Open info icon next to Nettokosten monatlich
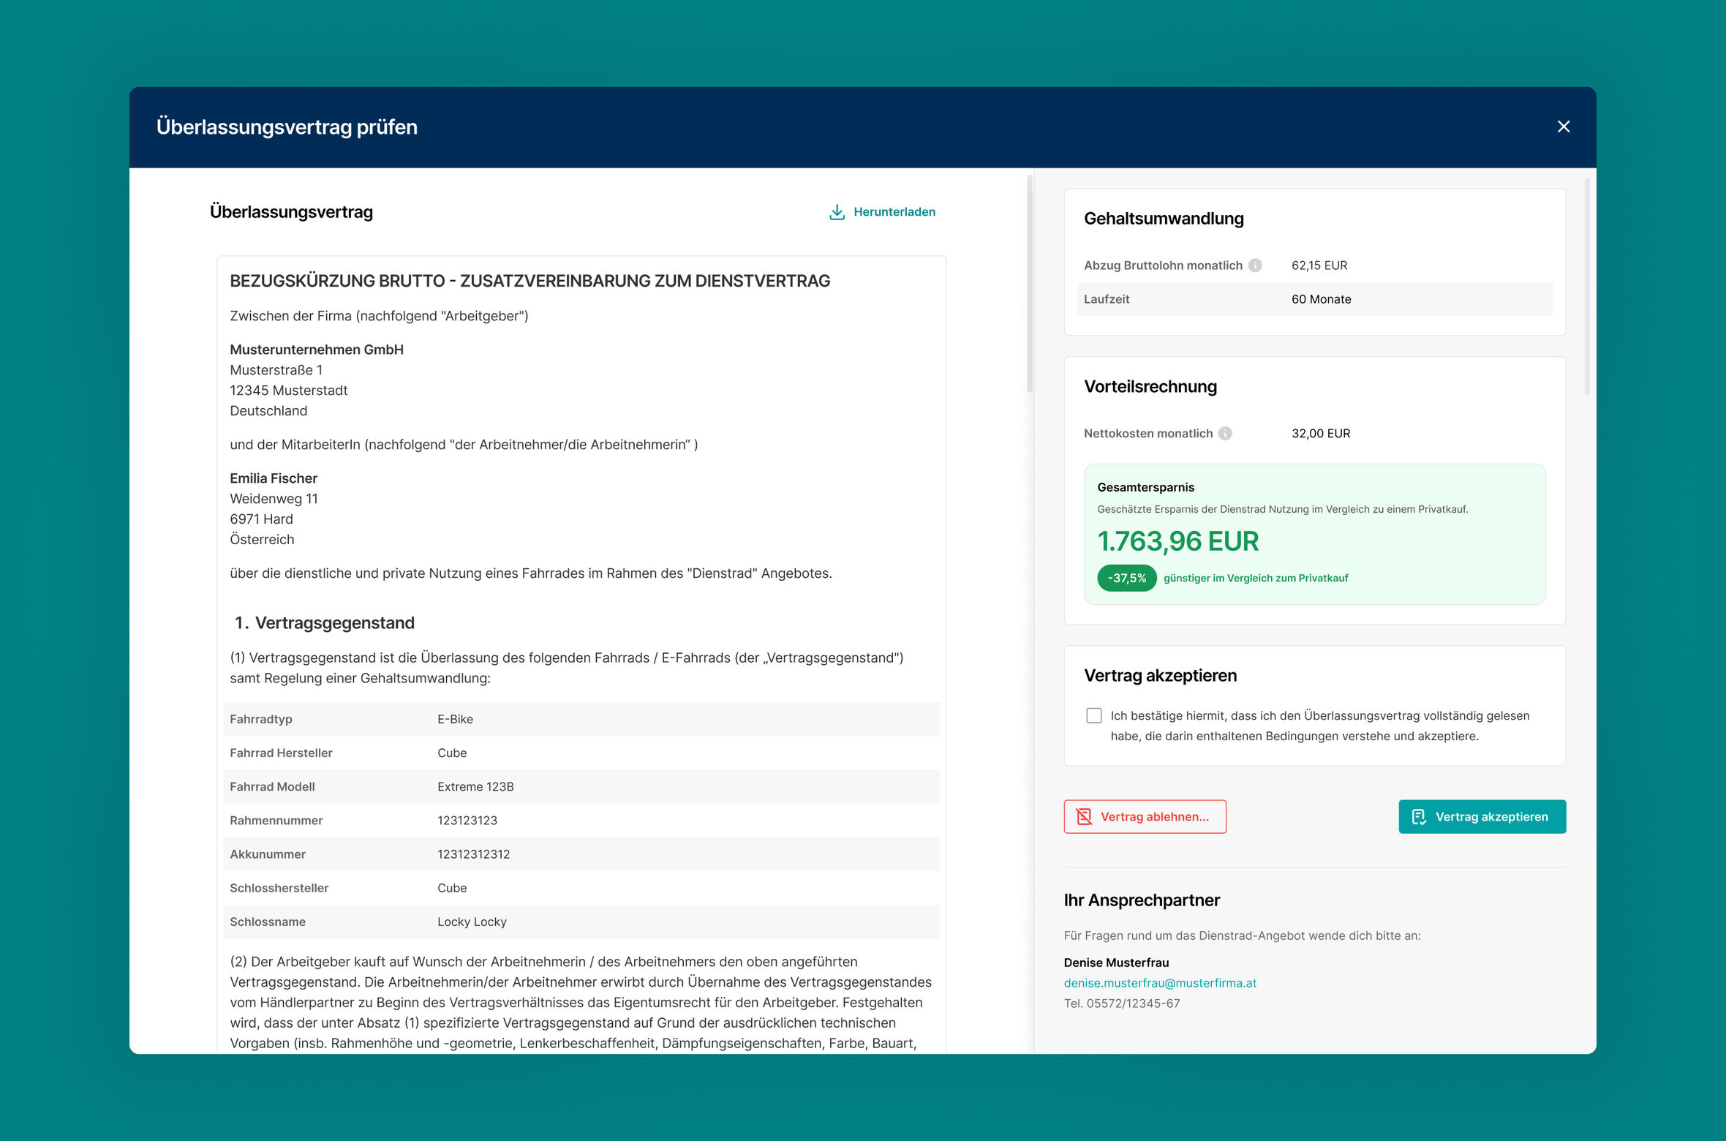Screen dimensions: 1726x1141 (x=1225, y=434)
